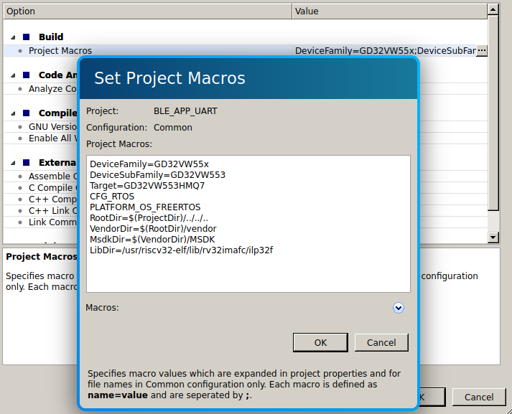Cancel the Set Project Macros dialog
The width and height of the screenshot is (512, 414).
tap(381, 343)
